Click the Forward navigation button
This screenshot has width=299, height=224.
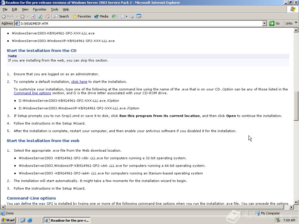pos(22,16)
